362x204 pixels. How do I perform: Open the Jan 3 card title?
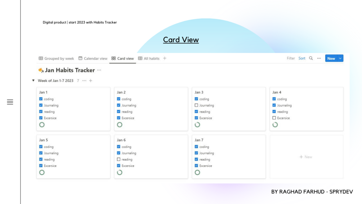click(199, 92)
